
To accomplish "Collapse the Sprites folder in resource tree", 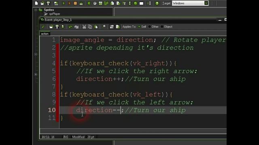I will pos(36,10).
